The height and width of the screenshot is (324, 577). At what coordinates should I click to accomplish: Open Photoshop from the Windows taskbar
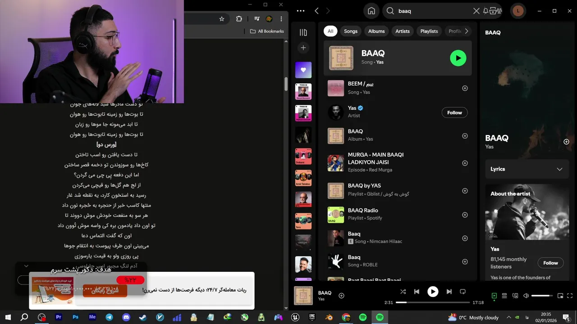pyautogui.click(x=75, y=317)
